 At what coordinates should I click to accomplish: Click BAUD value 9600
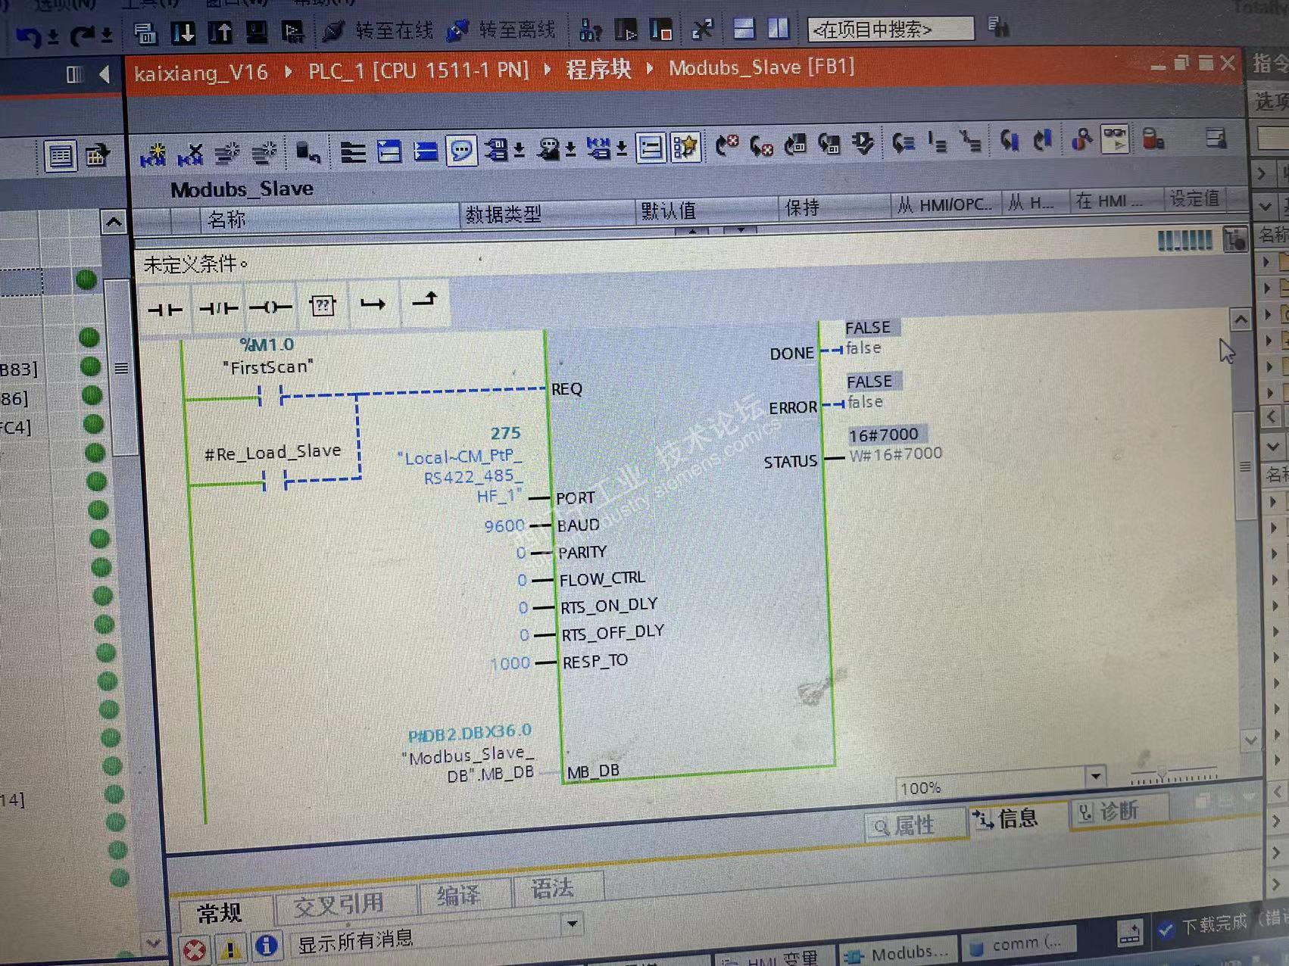point(504,525)
